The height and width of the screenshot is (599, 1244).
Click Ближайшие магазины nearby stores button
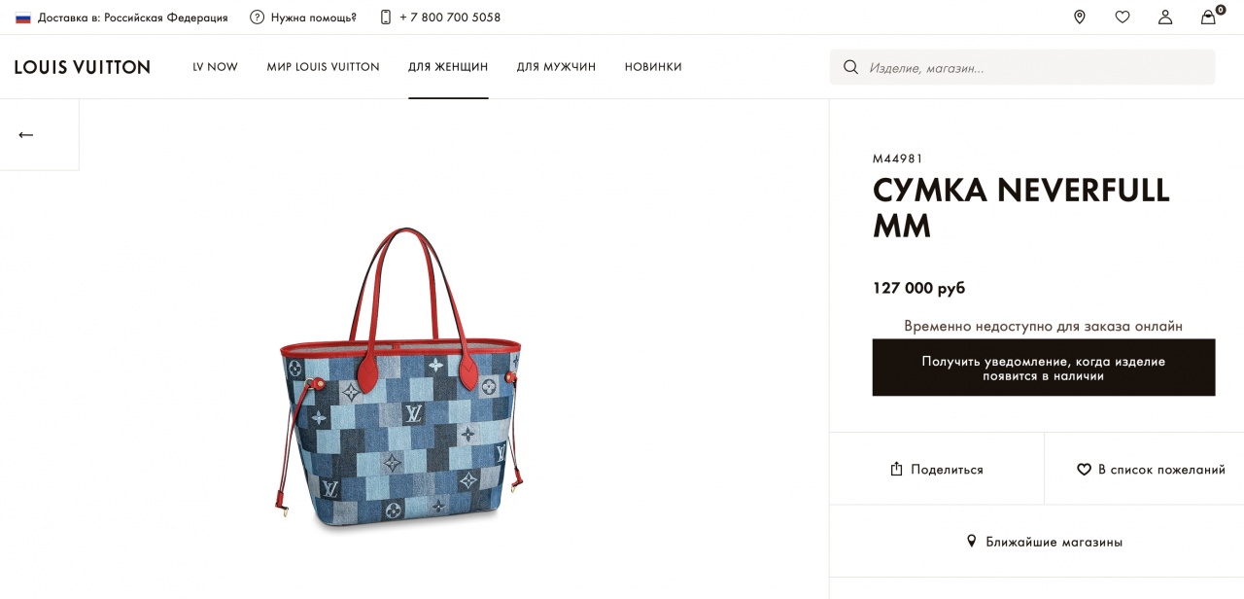(x=1044, y=542)
